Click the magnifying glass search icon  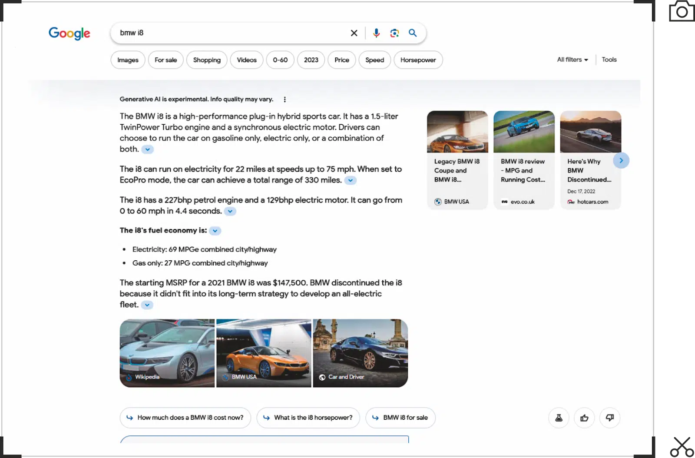point(413,33)
